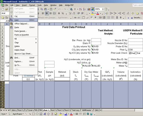This screenshot has height=116, width=143.
Task: Select the Oval drawing tool
Action: click(37, 114)
